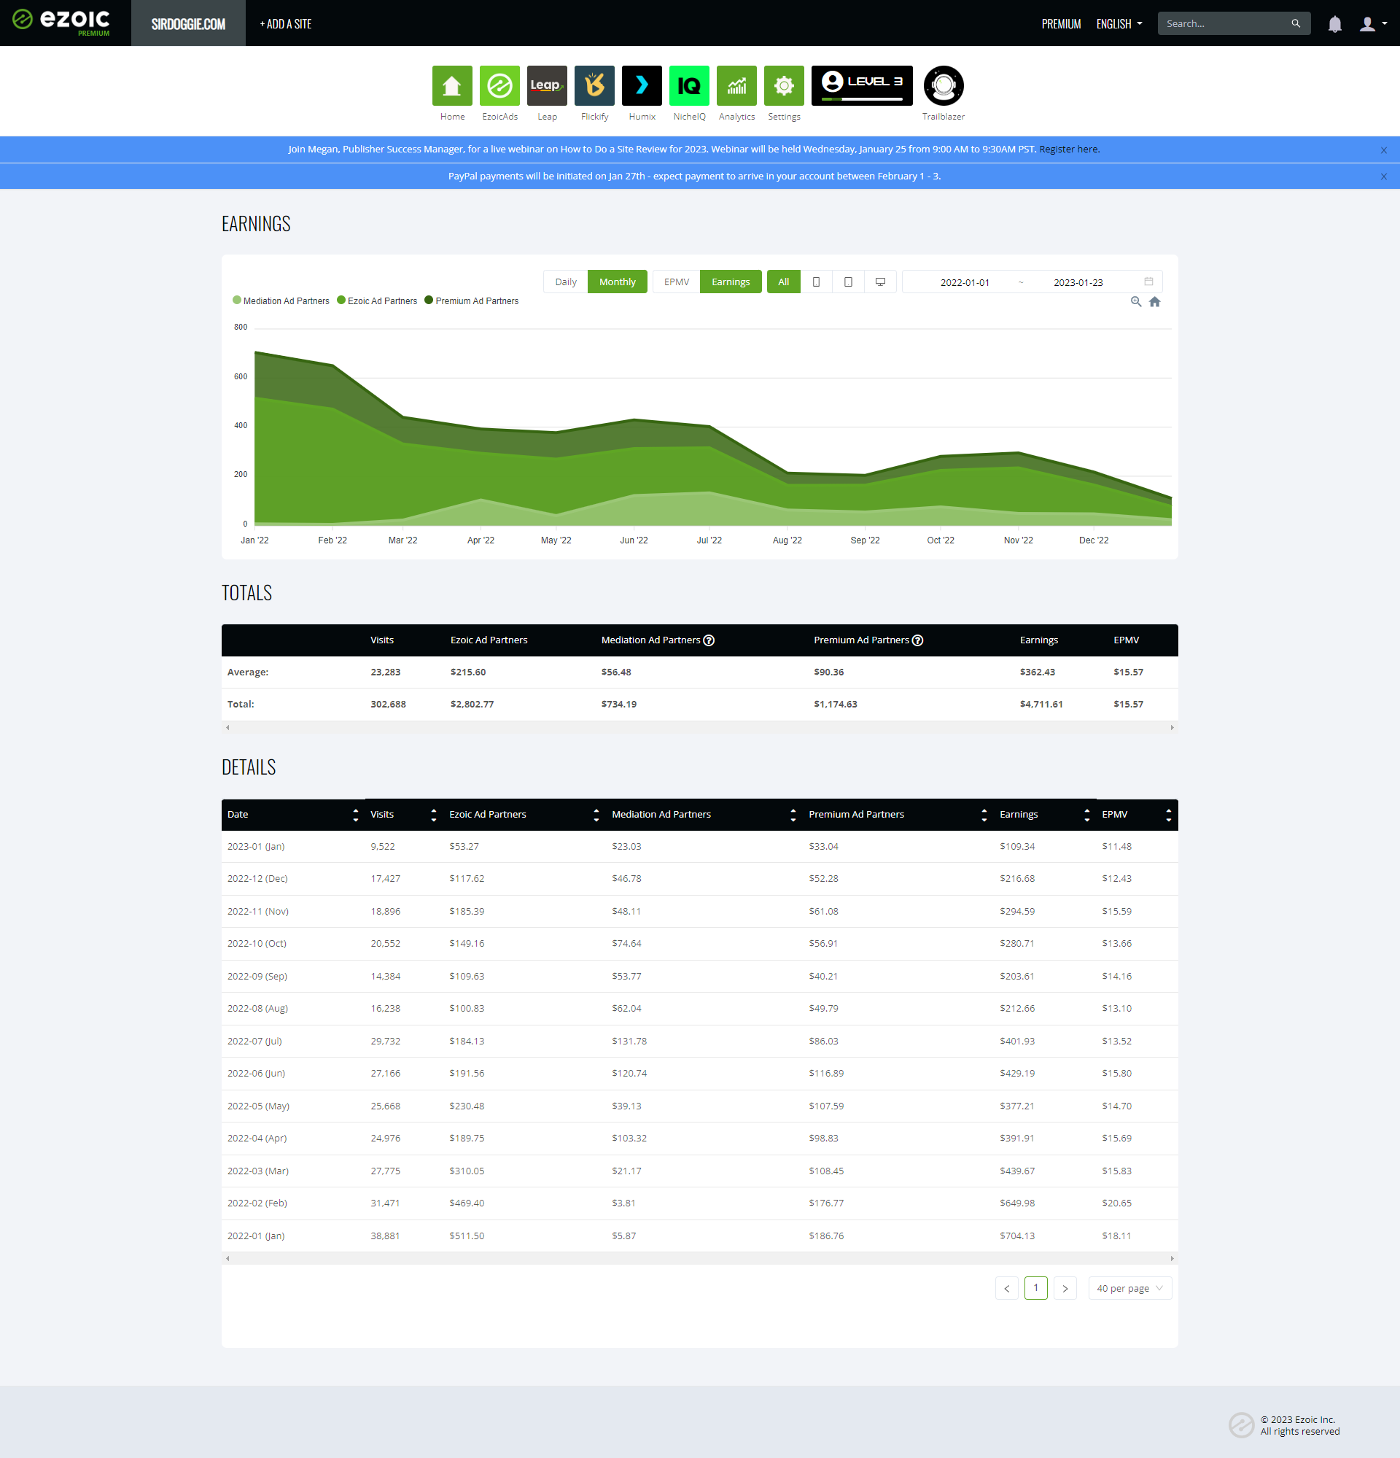Go to previous page of details
The width and height of the screenshot is (1400, 1458).
[1007, 1288]
